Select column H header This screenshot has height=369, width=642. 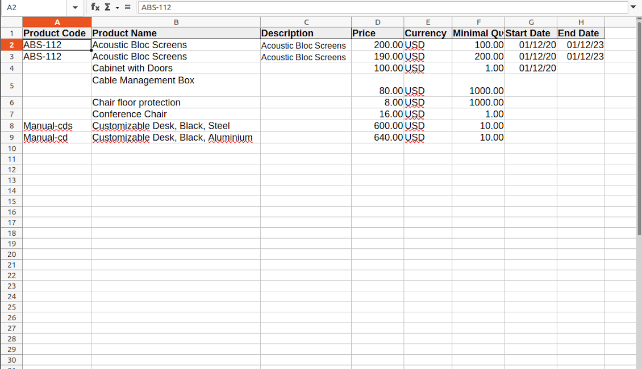click(581, 22)
